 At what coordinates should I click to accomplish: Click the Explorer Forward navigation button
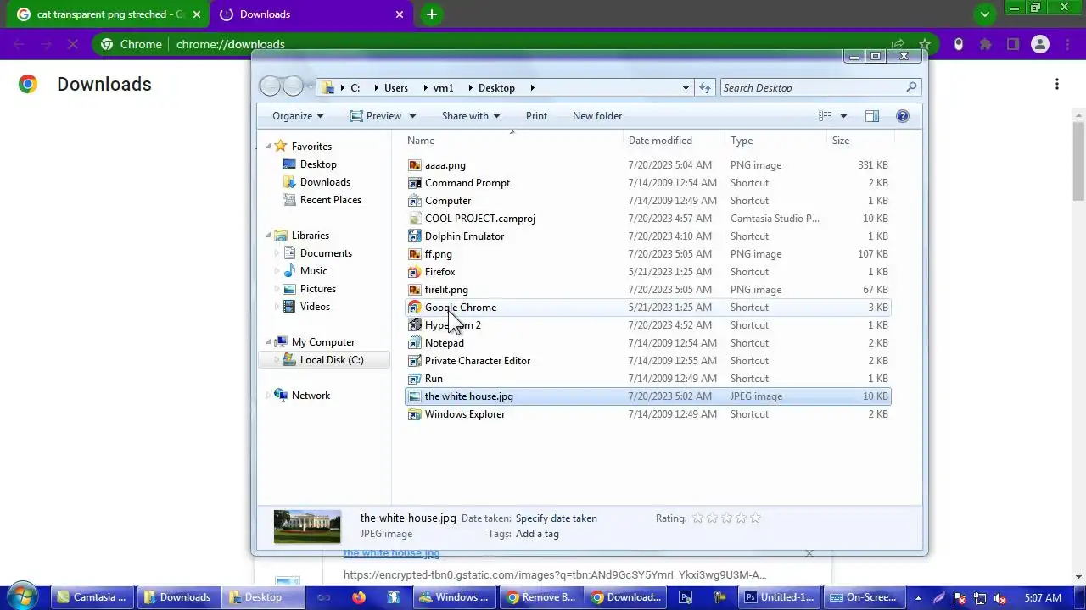[293, 86]
